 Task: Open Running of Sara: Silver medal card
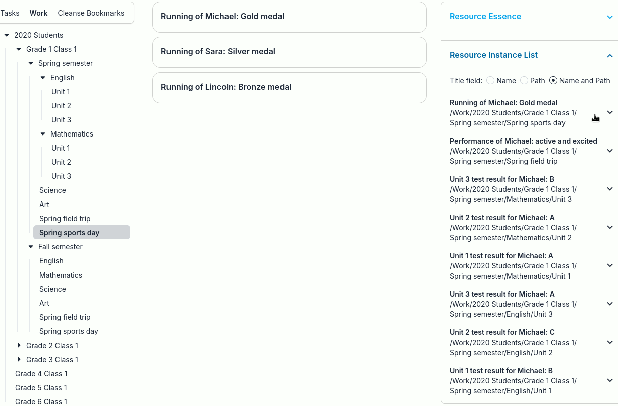[x=289, y=52]
